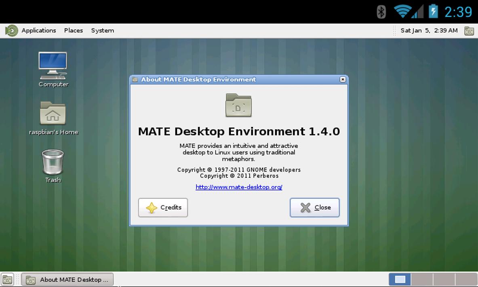Click the Copyright 2011 Perberos text
This screenshot has height=287, width=478.
pyautogui.click(x=239, y=176)
